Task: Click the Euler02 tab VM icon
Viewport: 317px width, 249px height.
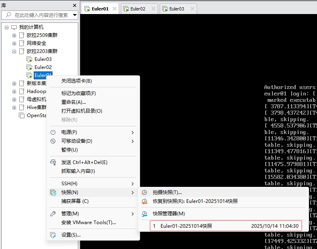Action: [x=126, y=9]
